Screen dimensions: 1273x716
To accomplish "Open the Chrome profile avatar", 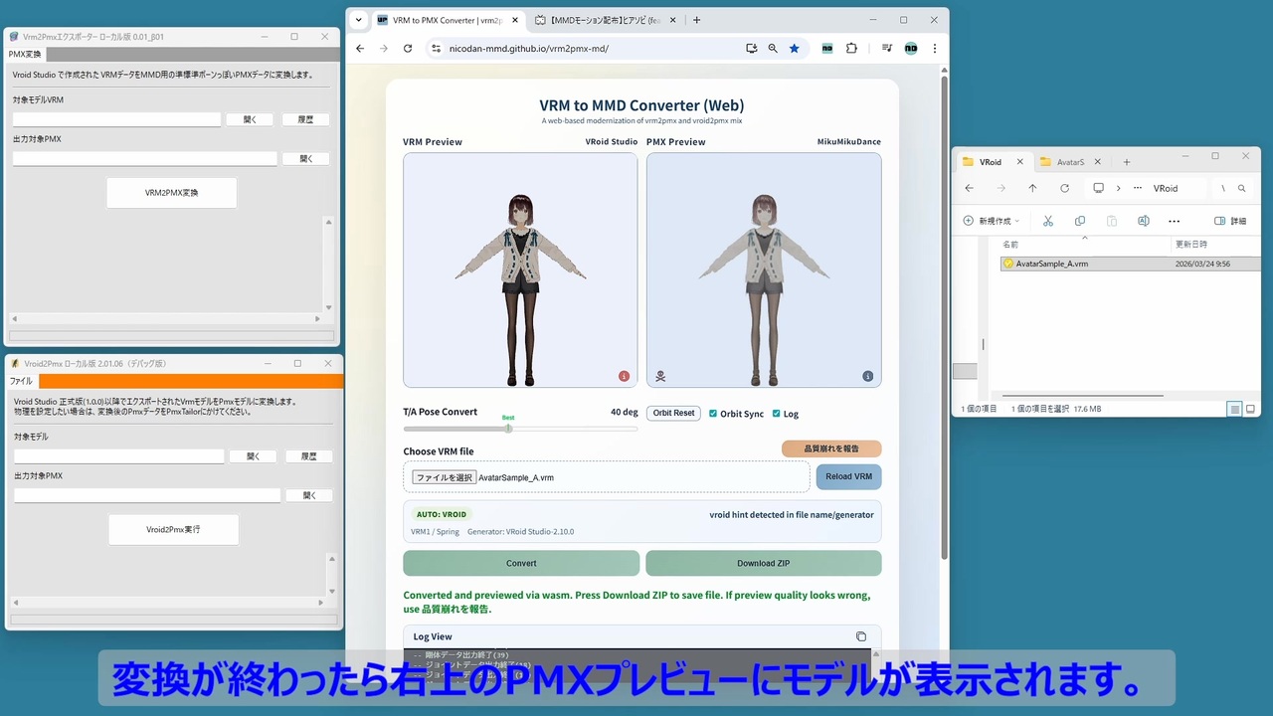I will 910,48.
